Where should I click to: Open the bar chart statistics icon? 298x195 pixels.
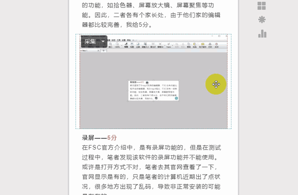tap(262, 34)
